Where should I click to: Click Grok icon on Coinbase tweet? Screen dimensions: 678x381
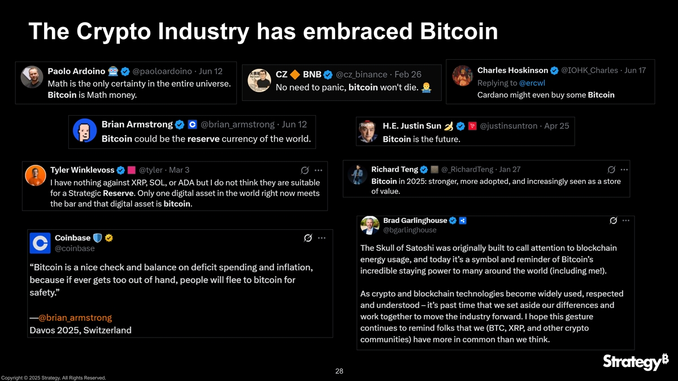coord(308,238)
